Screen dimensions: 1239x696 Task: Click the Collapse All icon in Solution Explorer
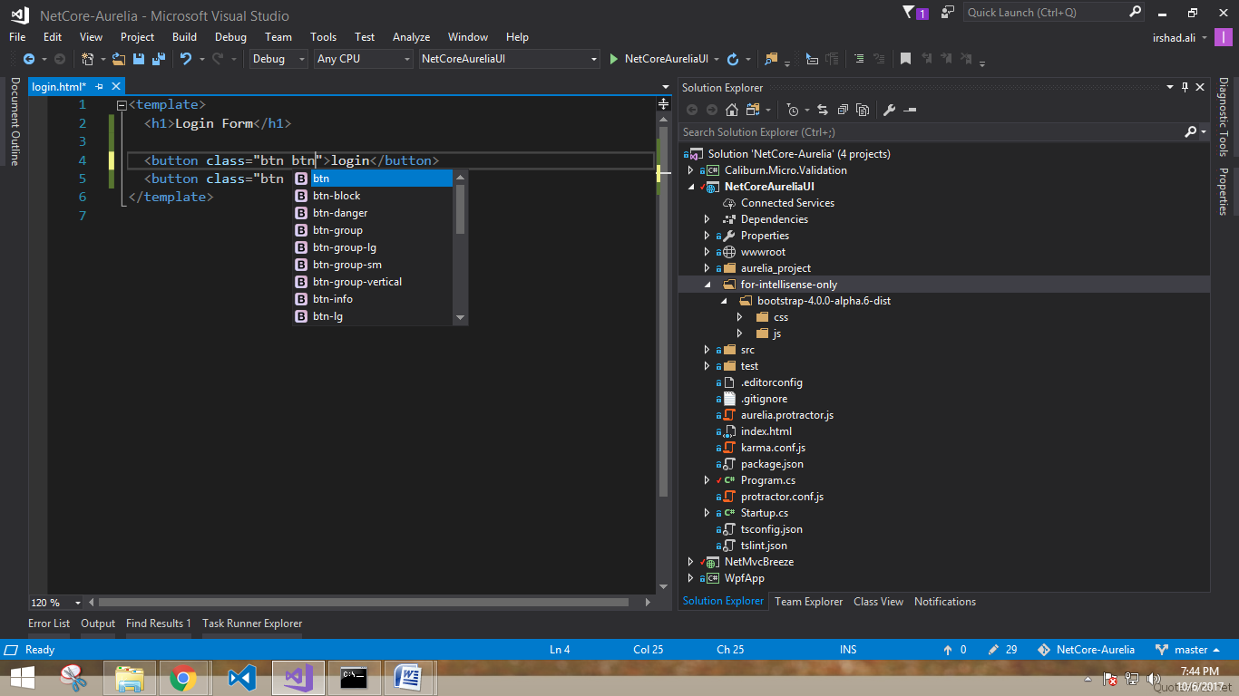843,110
